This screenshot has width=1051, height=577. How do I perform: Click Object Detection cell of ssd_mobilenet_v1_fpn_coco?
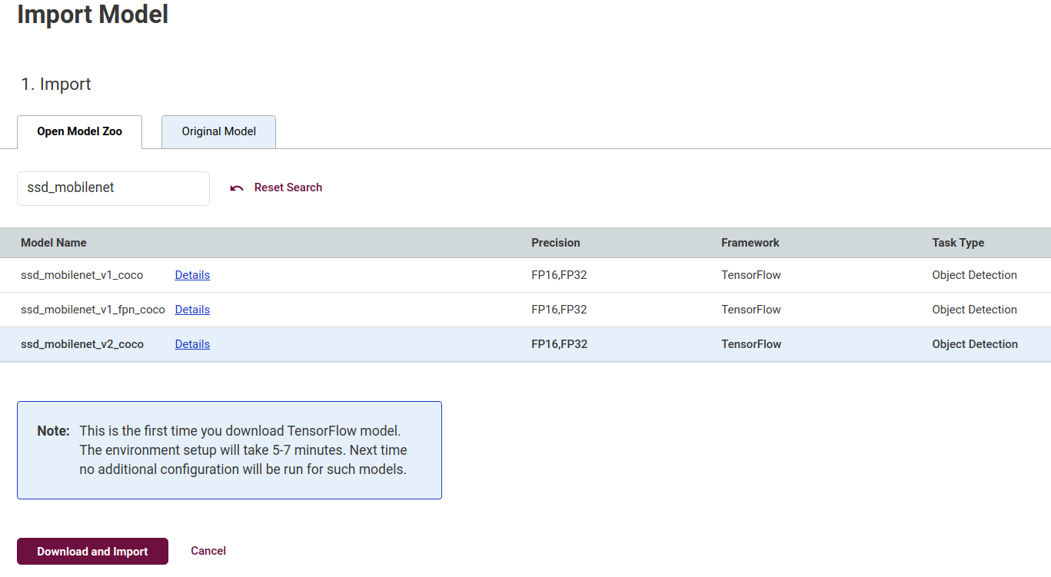974,310
